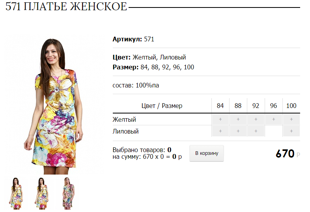Click the 670 price value

pyautogui.click(x=285, y=154)
